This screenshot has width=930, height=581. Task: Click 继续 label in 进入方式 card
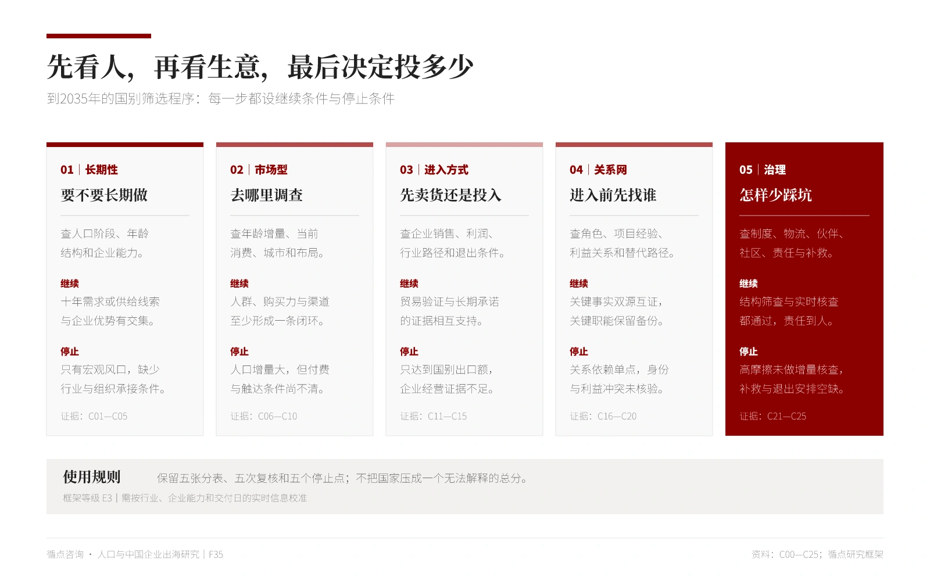click(x=409, y=284)
